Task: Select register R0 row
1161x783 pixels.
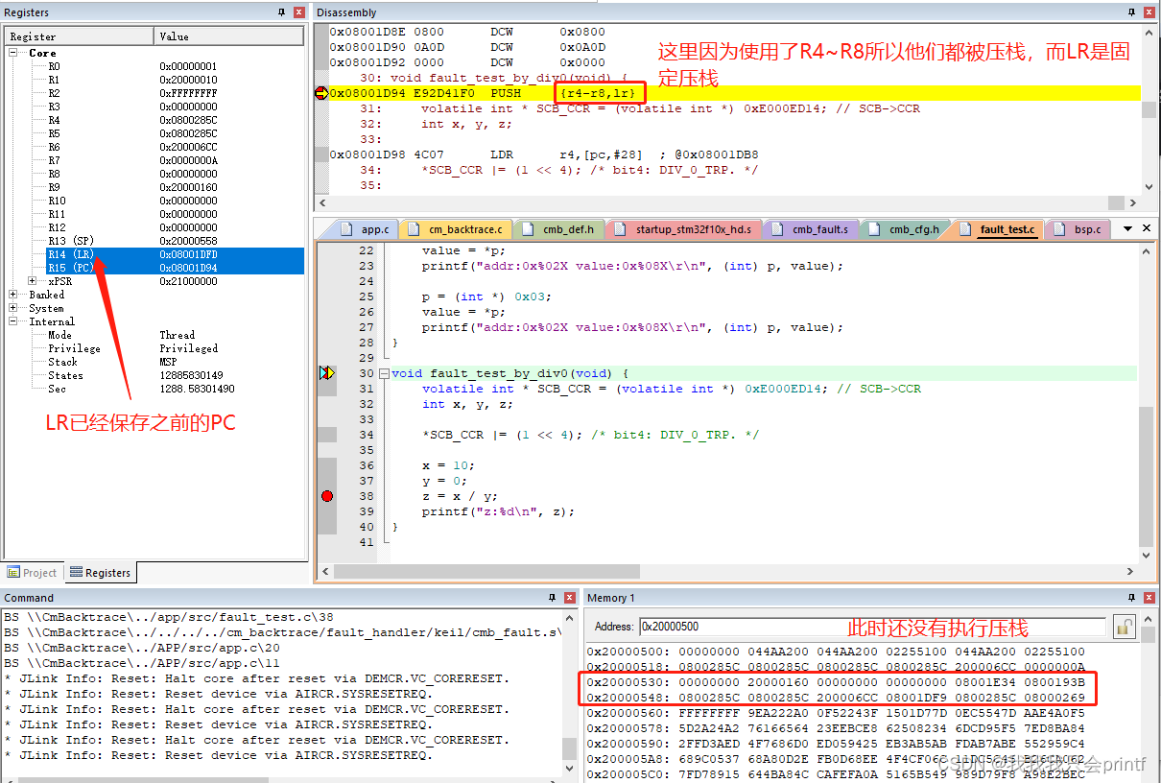Action: [x=154, y=66]
